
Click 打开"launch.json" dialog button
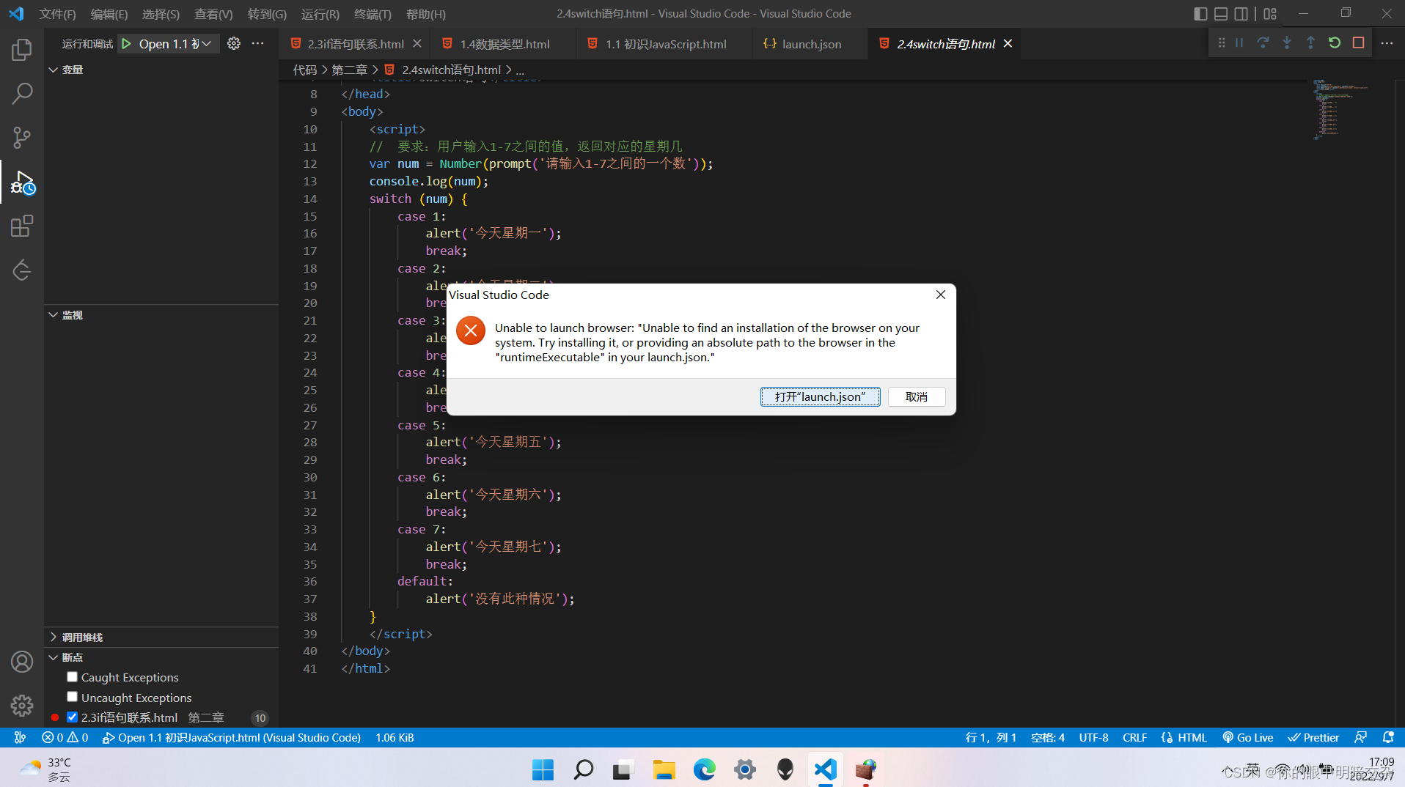820,396
